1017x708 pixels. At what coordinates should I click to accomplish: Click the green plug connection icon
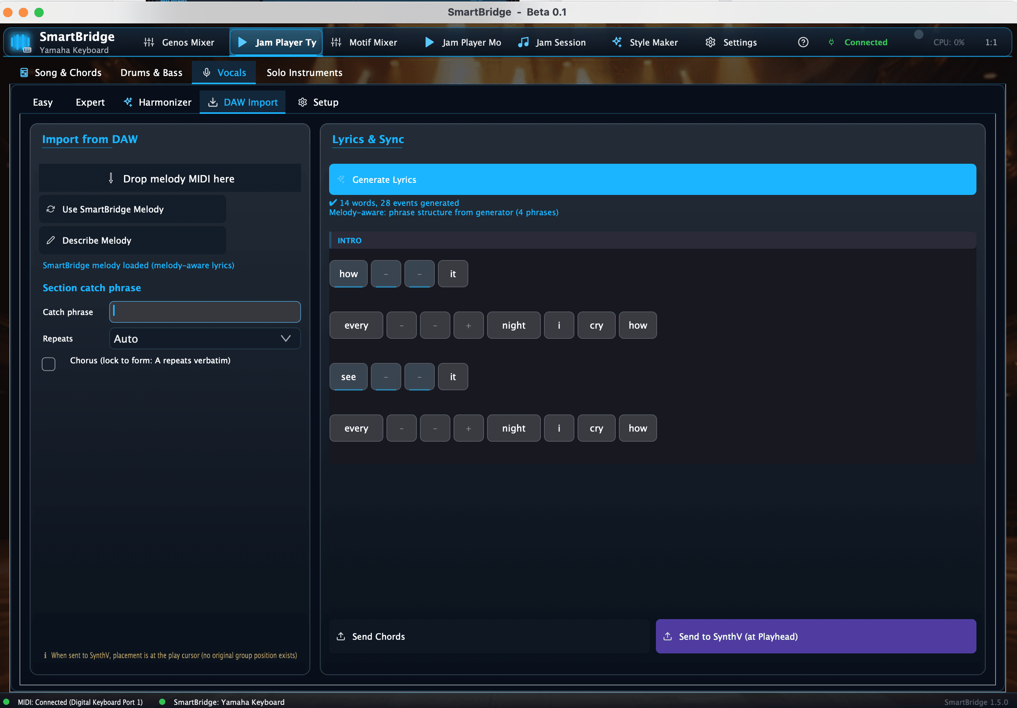click(831, 42)
